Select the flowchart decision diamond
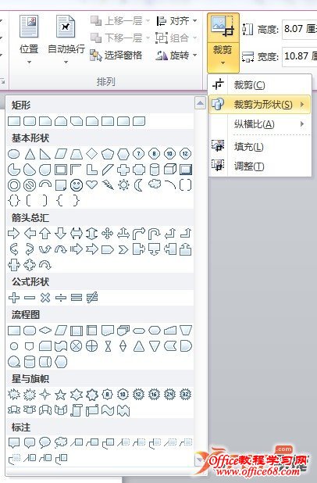The image size is (317, 483). click(45, 331)
